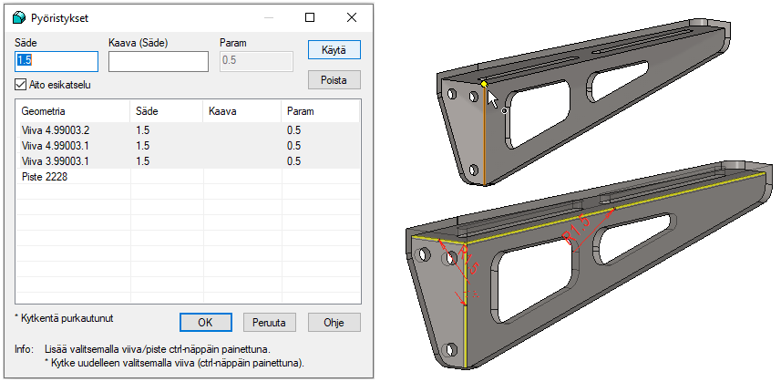
Task: Click the Pyöristykset dialog title icon
Action: click(x=17, y=17)
